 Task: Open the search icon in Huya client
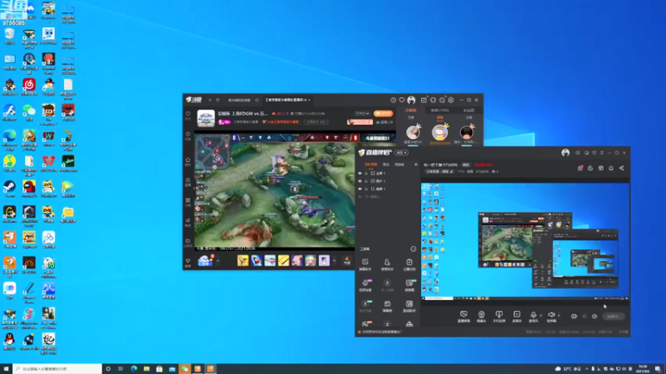click(257, 100)
